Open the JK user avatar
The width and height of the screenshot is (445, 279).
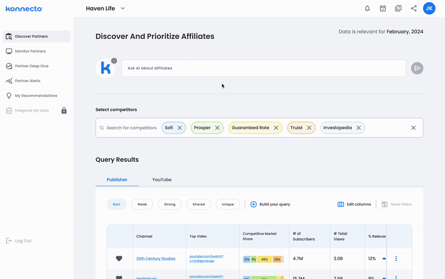point(429,8)
